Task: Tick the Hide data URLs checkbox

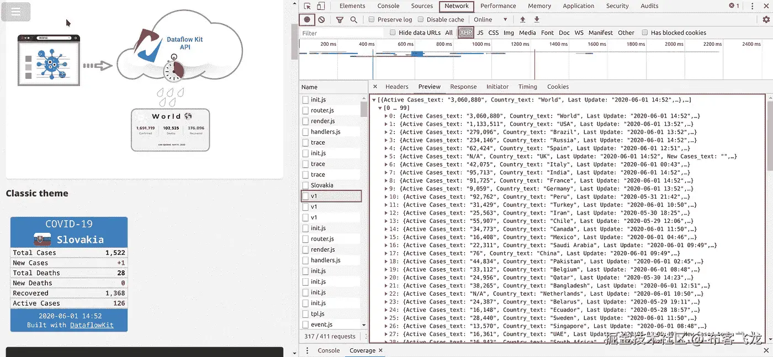Action: (393, 33)
